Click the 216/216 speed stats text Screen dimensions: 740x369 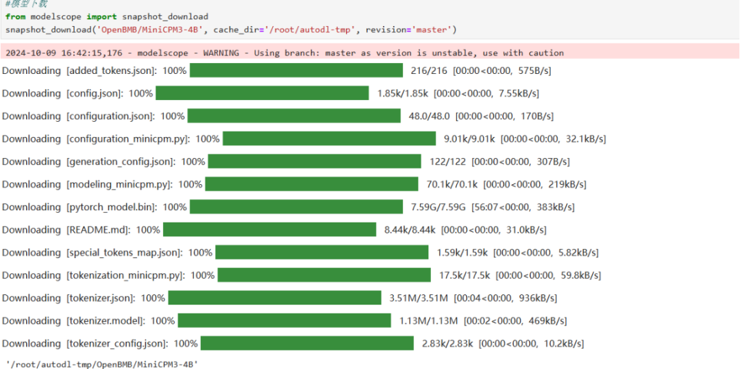tap(481, 71)
